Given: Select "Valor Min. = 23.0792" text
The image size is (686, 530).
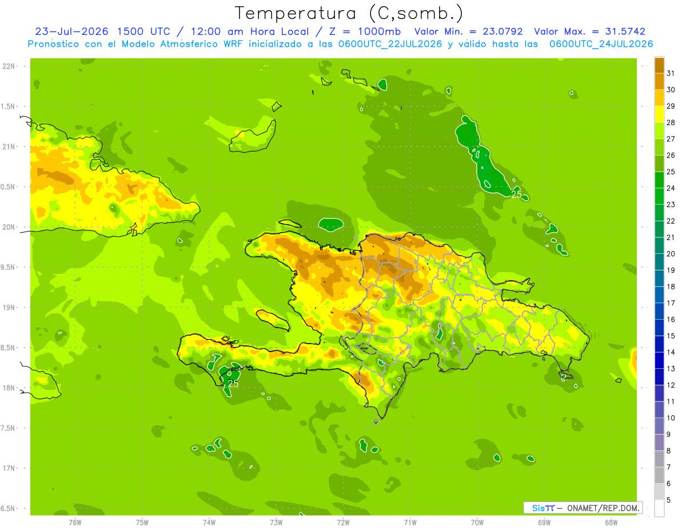Looking at the screenshot, I should (x=468, y=31).
